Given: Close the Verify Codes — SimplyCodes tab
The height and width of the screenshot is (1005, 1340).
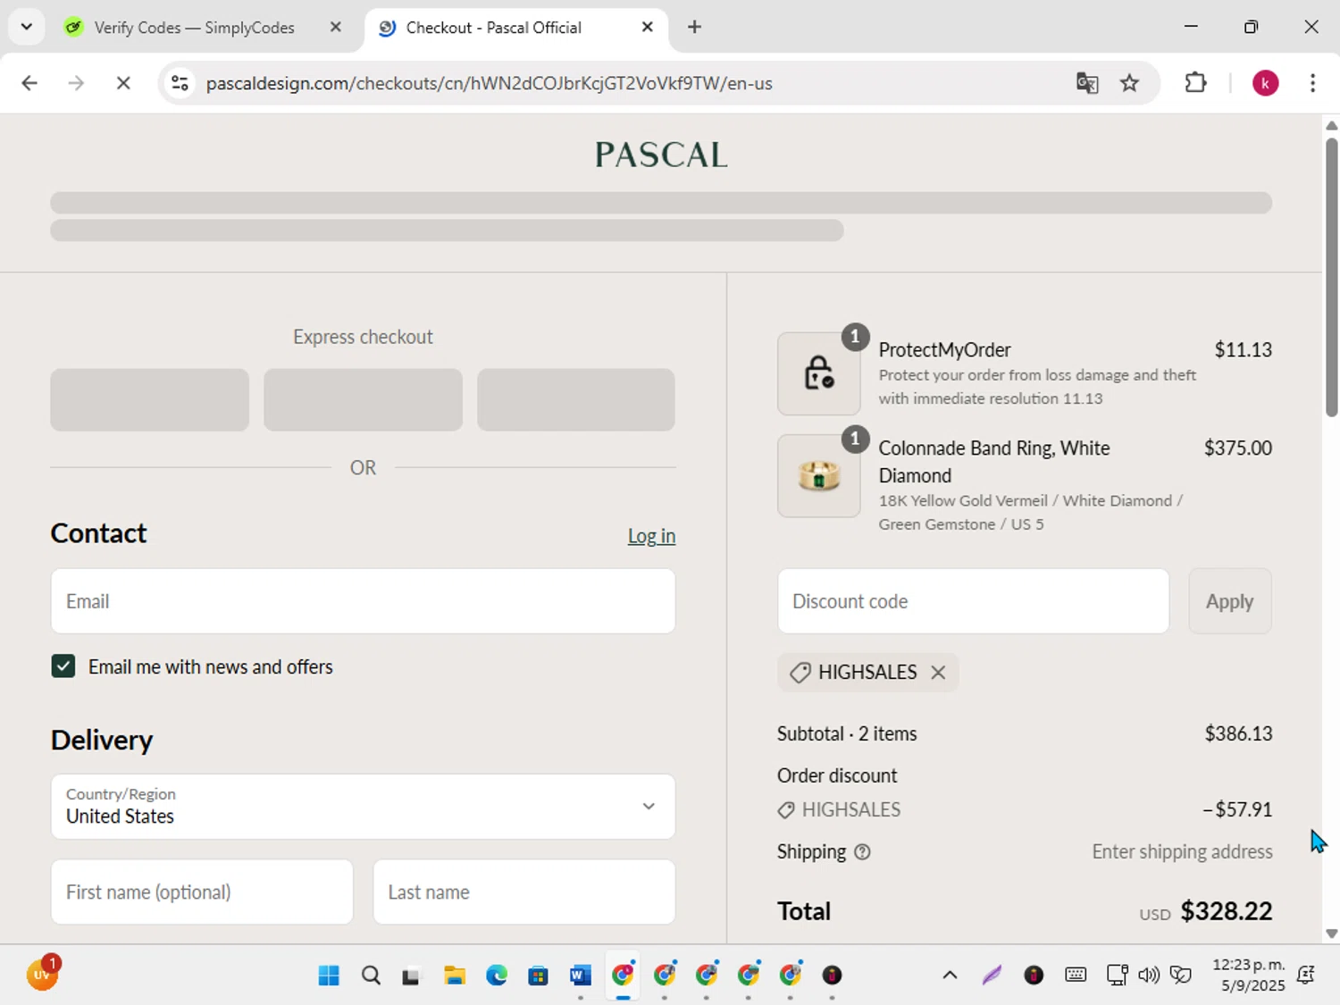Looking at the screenshot, I should point(336,27).
